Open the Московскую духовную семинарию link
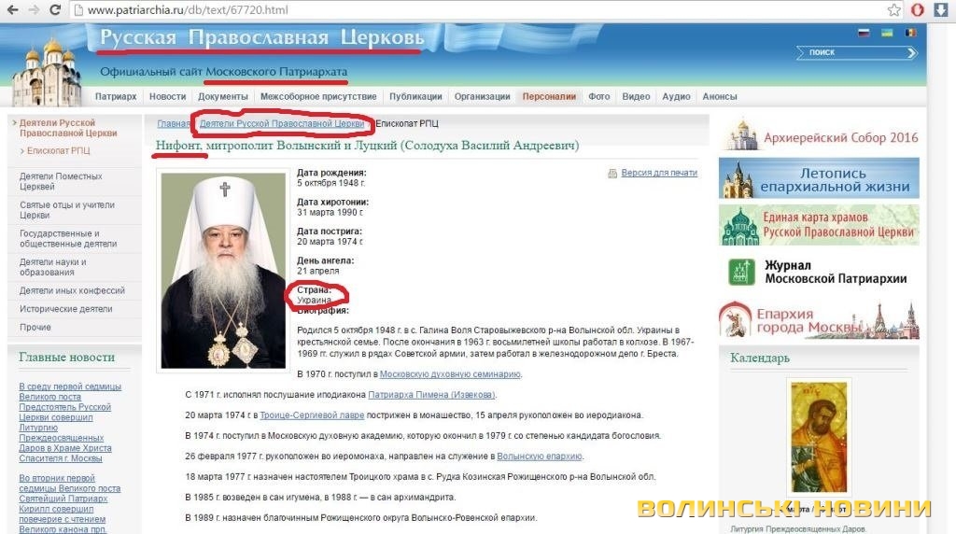 450,374
